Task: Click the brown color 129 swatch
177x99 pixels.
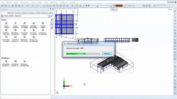Action: tap(119, 5)
